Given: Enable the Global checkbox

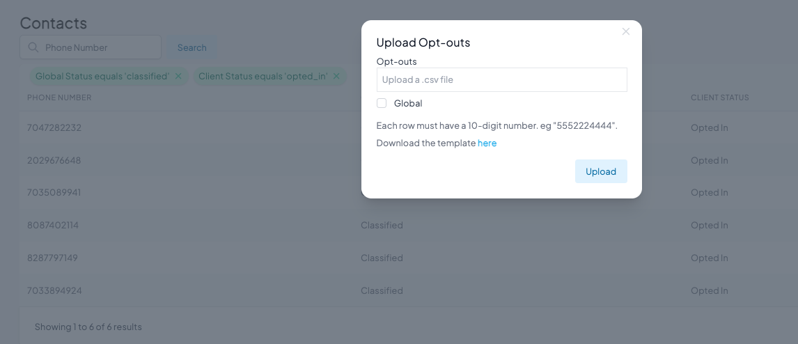Looking at the screenshot, I should tap(382, 103).
